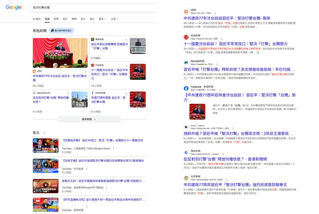Screen dimensions: 319x214
Task: Open the www.hkcna.hk card headline link
Action: (51, 100)
